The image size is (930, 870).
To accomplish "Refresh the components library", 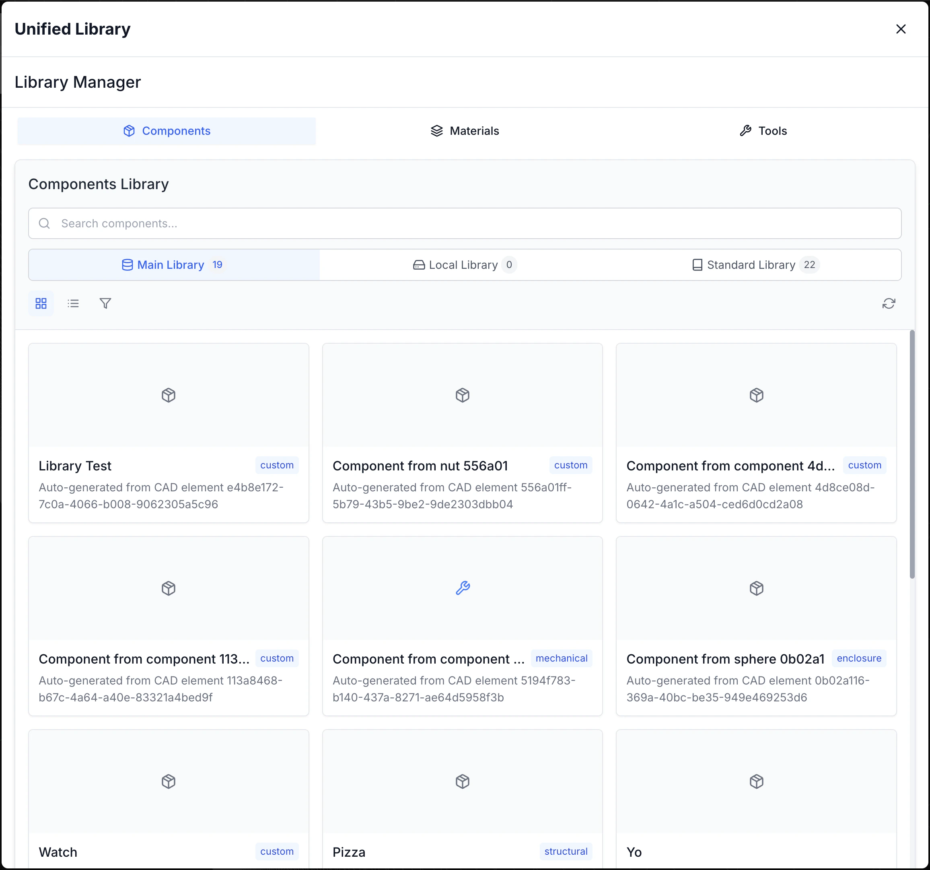I will [x=888, y=303].
